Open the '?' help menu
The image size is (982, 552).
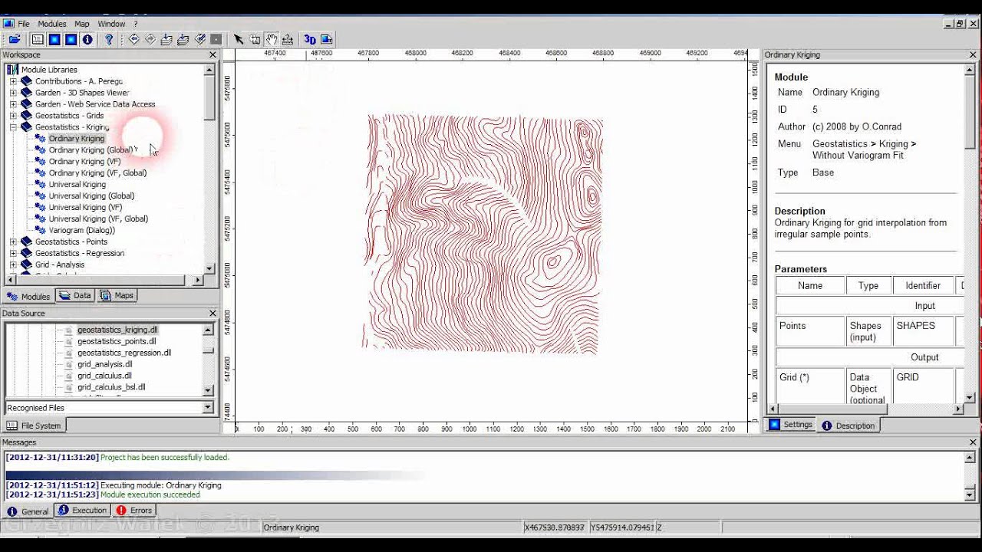click(136, 24)
